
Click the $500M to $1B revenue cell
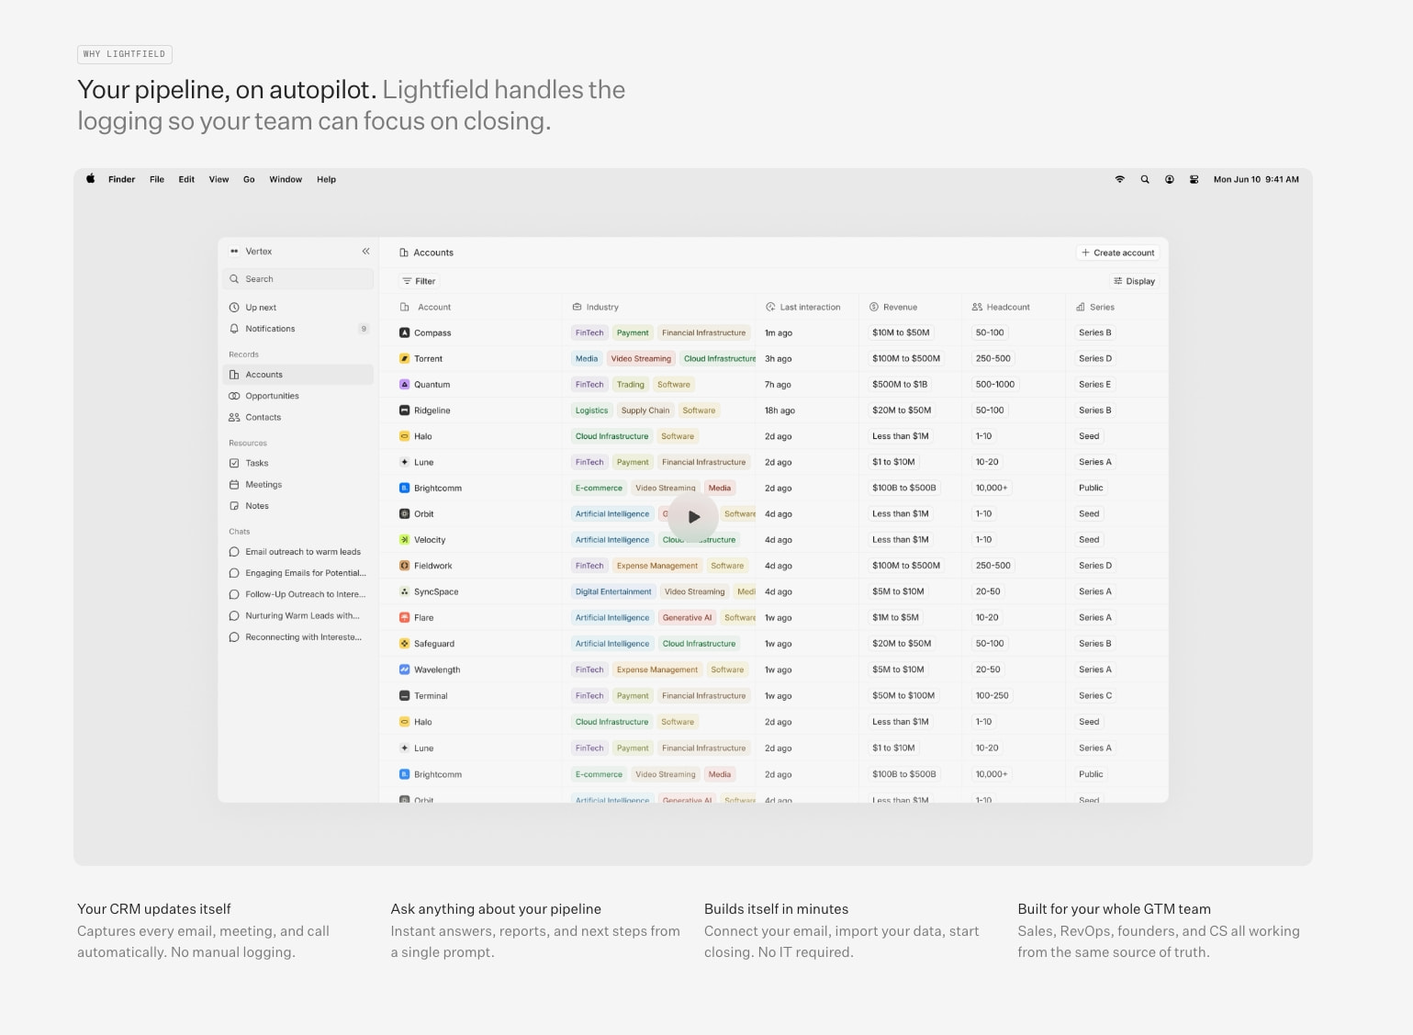tap(900, 384)
